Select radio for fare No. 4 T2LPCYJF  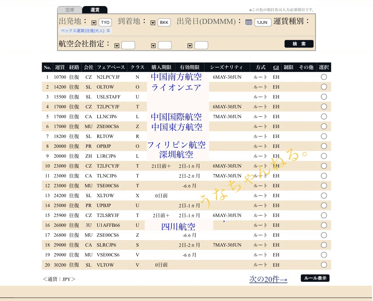coord(324,106)
